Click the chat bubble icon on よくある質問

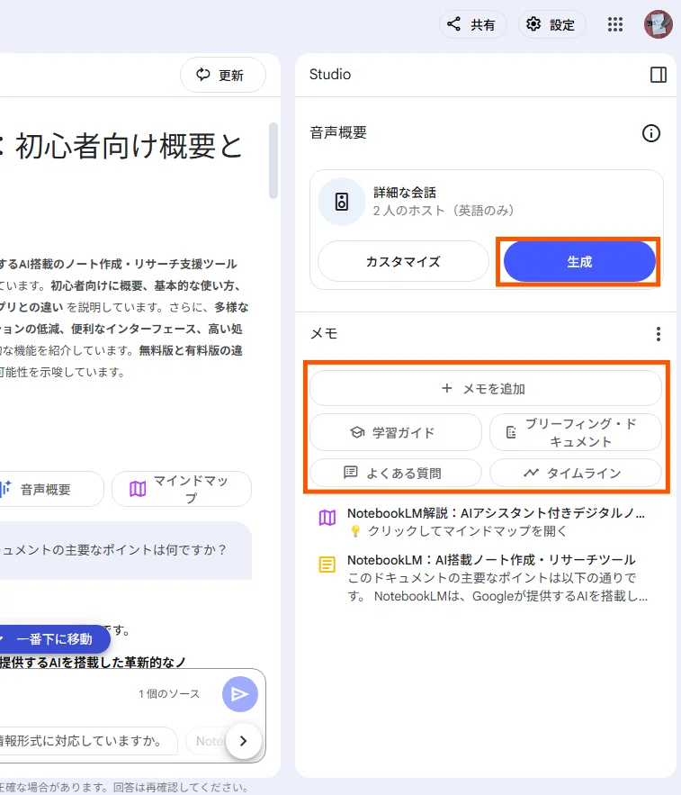[x=350, y=473]
